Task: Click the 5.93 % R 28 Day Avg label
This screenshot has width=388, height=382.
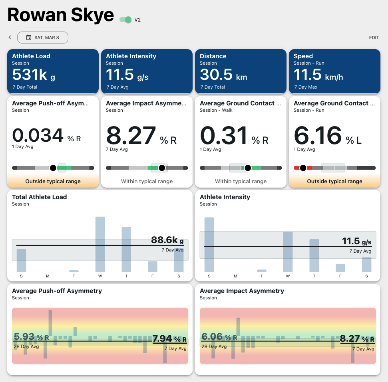Action: [31, 340]
